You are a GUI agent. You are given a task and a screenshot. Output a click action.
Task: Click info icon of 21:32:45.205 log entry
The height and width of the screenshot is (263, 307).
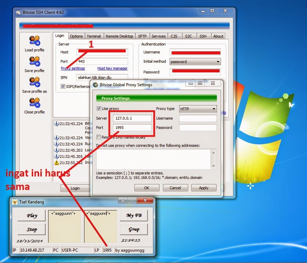[56, 156]
